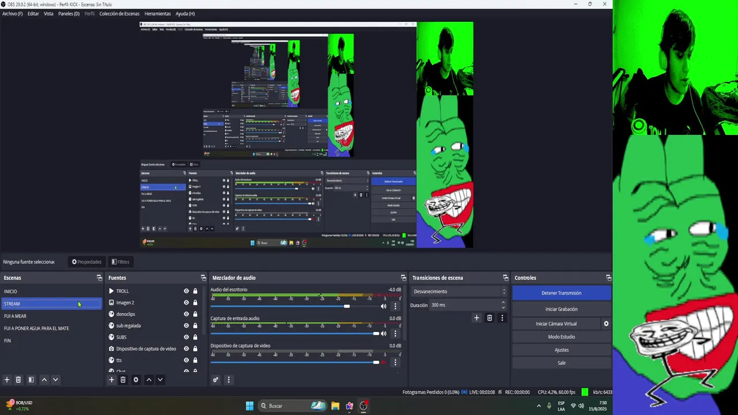
Task: Open virtual camera settings gear icon
Action: pyautogui.click(x=606, y=324)
